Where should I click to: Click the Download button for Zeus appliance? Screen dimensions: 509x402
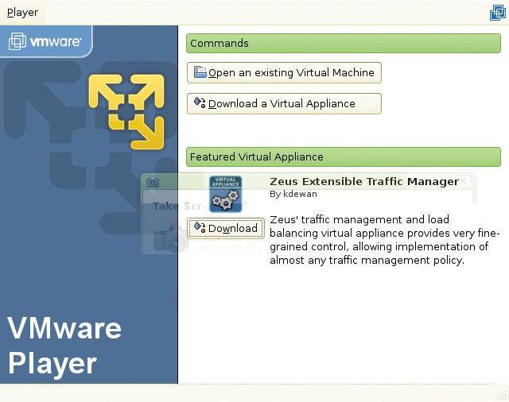pos(226,228)
